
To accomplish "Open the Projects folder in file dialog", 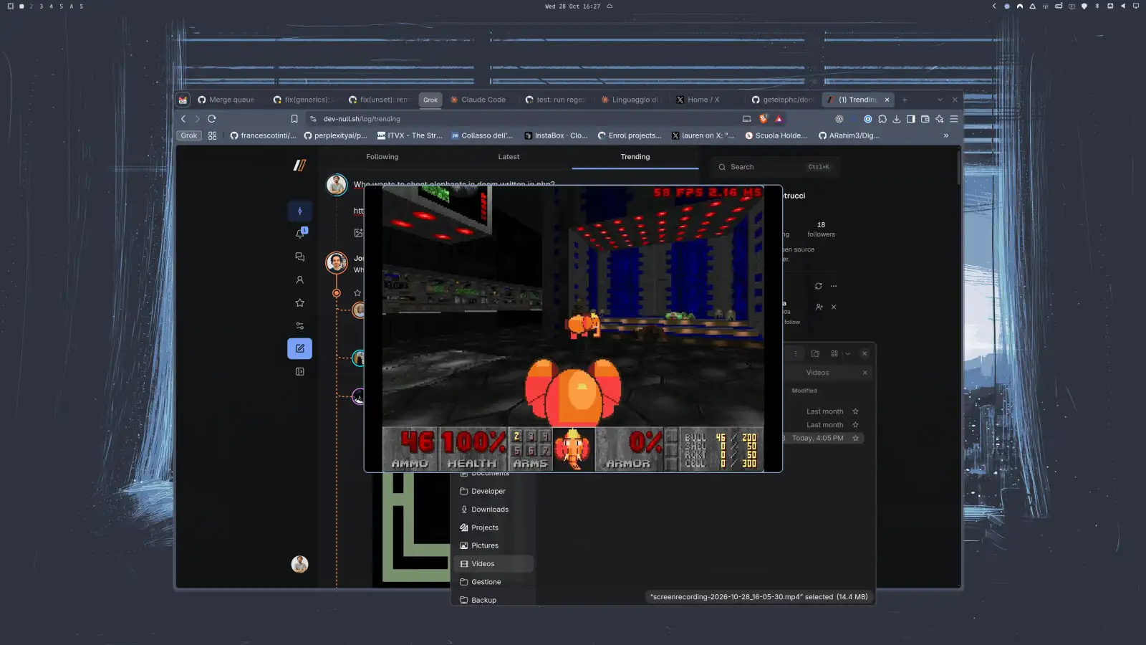I will 492,527.
